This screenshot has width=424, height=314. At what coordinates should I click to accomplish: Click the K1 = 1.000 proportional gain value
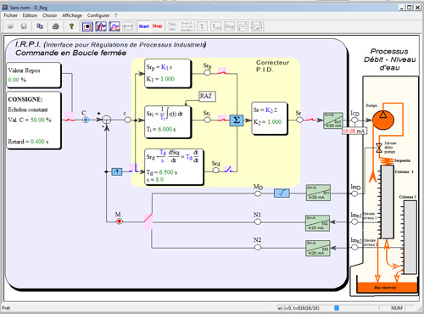coord(160,79)
